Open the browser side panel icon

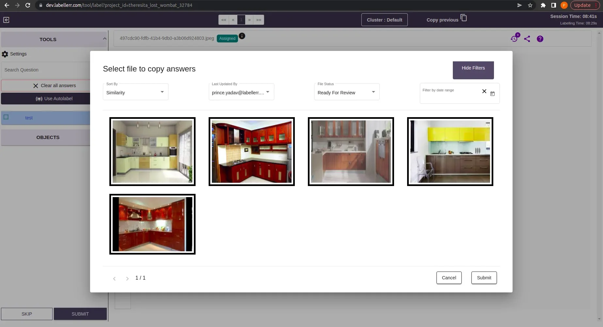pyautogui.click(x=553, y=5)
